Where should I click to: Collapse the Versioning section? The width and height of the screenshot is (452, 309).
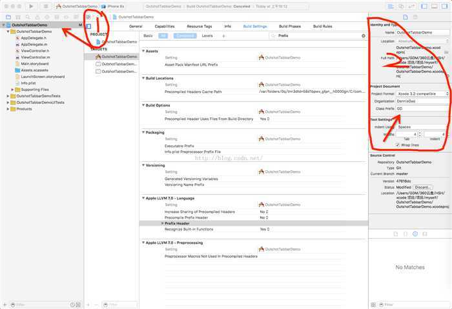tap(143, 165)
